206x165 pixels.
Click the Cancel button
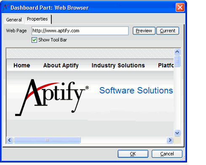167,154
